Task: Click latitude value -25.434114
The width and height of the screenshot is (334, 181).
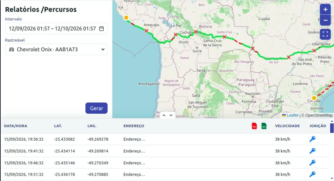Action: pyautogui.click(x=64, y=151)
